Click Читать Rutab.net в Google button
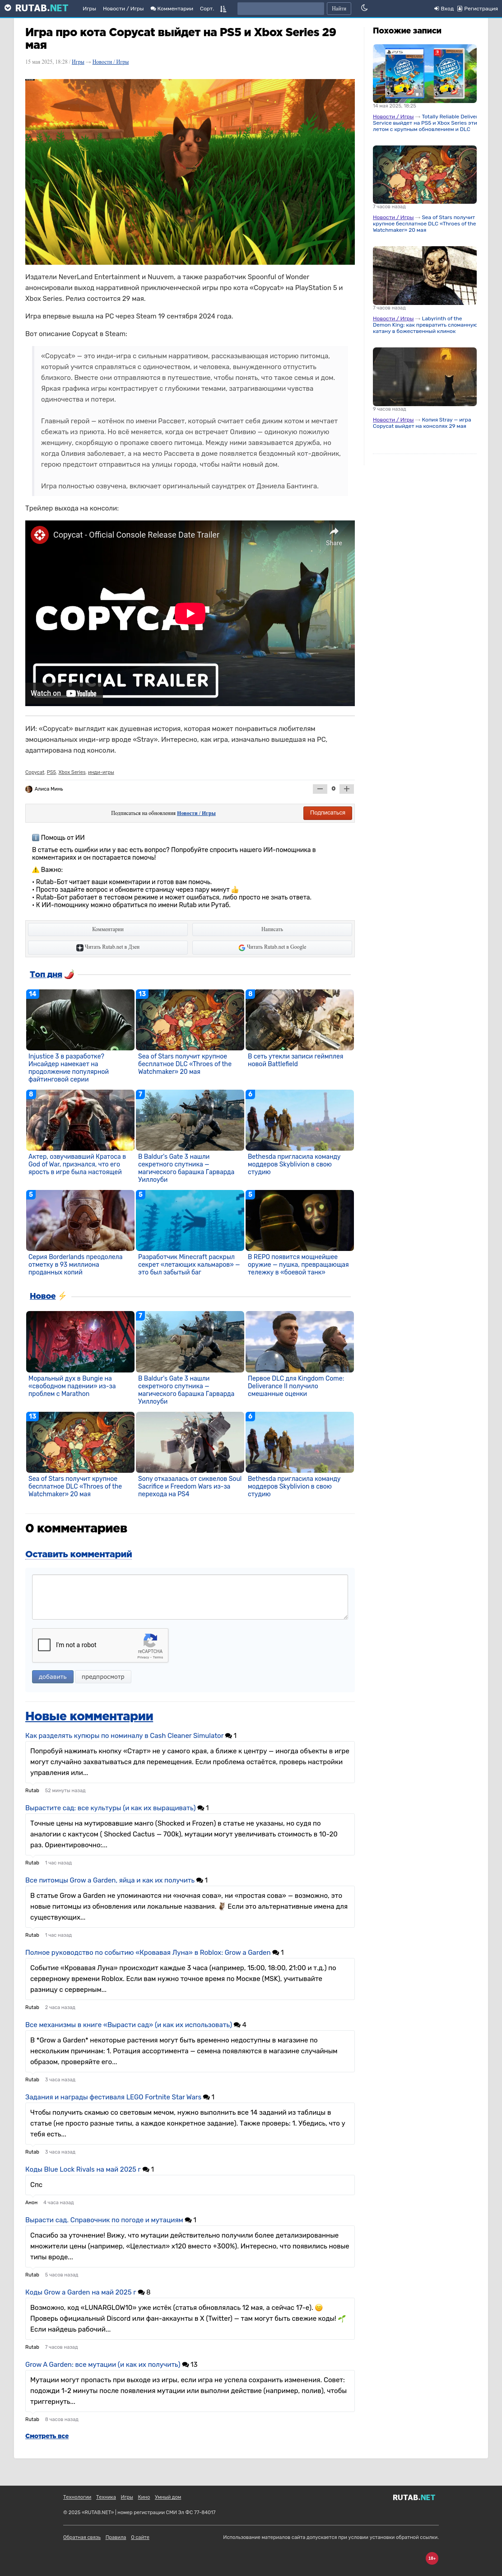The height and width of the screenshot is (2576, 502). [272, 947]
